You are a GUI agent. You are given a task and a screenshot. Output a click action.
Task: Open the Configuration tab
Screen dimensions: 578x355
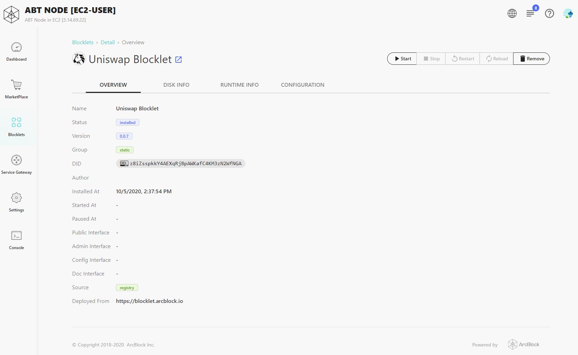pos(302,85)
